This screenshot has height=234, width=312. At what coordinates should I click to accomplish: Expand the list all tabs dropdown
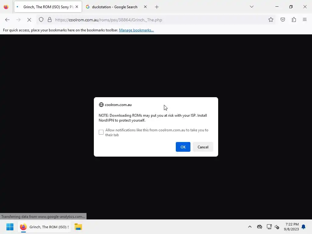pyautogui.click(x=251, y=7)
